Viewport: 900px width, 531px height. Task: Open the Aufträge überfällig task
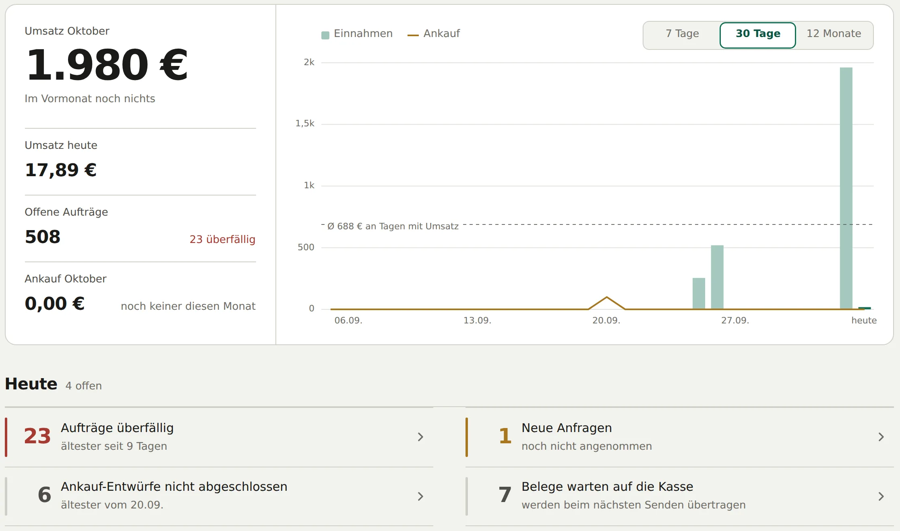pos(219,437)
